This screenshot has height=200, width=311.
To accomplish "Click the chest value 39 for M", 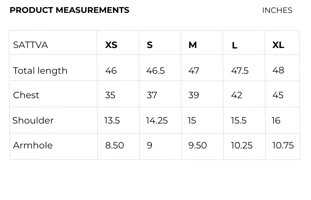I will click(x=194, y=95).
